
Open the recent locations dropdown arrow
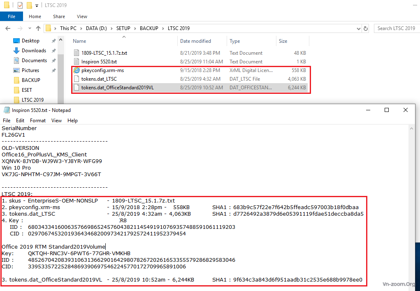(x=30, y=28)
